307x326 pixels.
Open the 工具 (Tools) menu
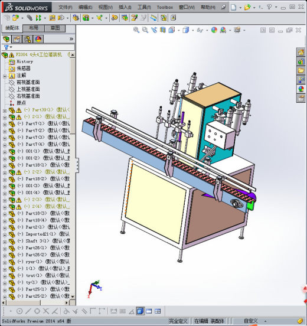144,7
